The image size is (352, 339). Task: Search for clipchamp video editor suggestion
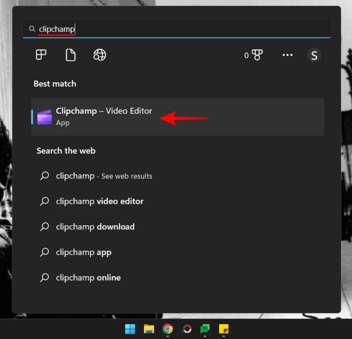click(x=99, y=201)
